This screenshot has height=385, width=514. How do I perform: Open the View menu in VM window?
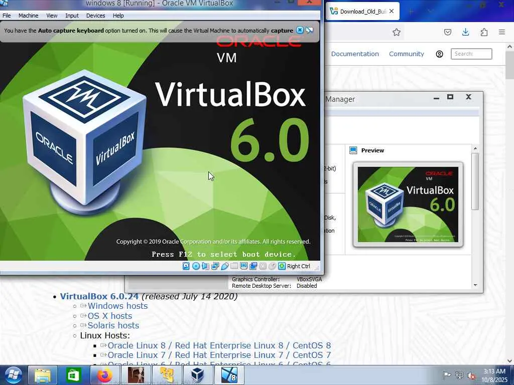pyautogui.click(x=52, y=16)
